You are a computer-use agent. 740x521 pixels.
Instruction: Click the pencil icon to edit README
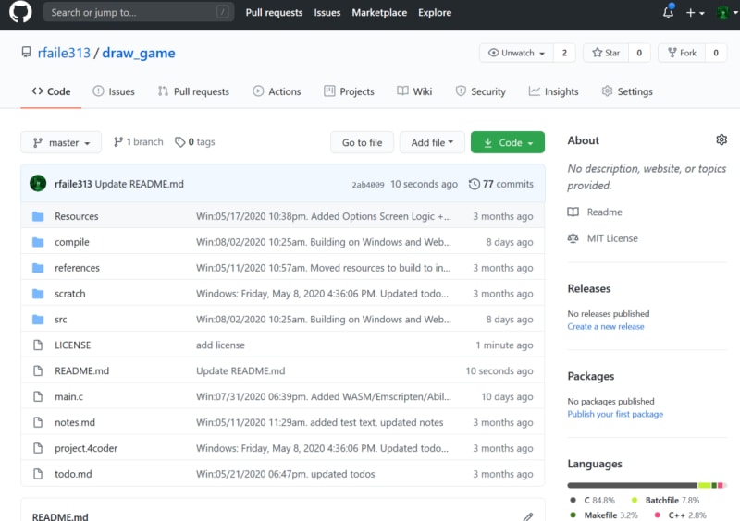pyautogui.click(x=527, y=516)
